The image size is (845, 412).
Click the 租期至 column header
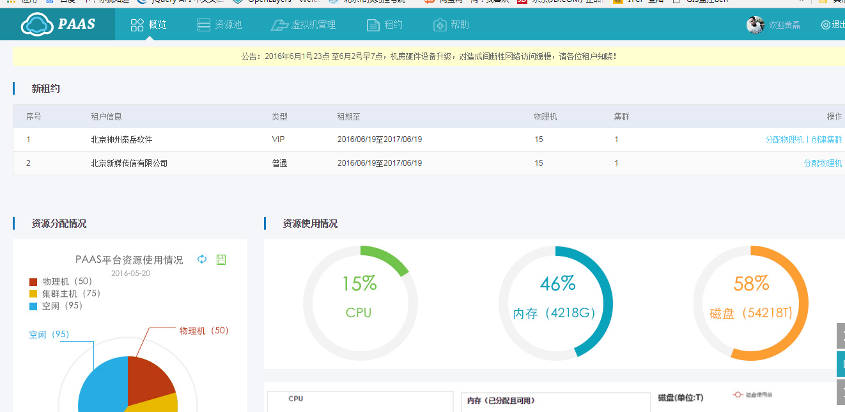click(x=349, y=116)
